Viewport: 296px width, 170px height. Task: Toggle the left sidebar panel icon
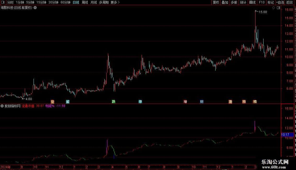3,2
